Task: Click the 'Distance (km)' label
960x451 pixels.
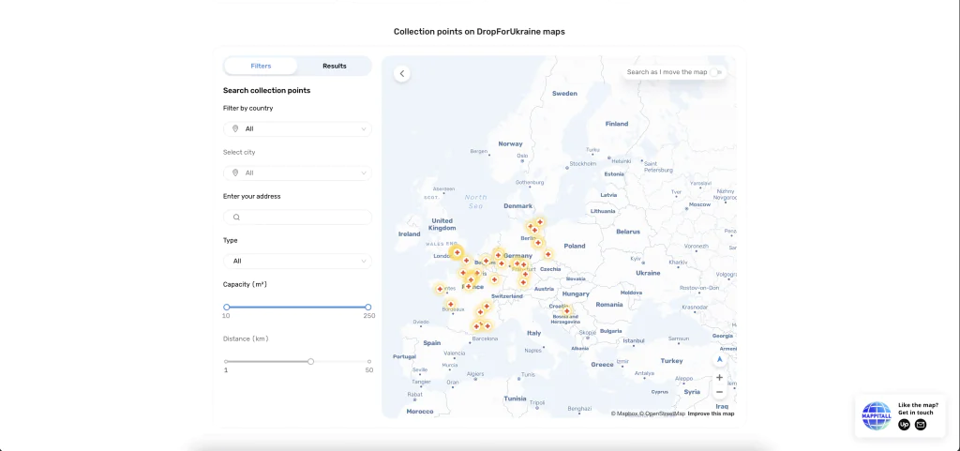Action: [246, 338]
